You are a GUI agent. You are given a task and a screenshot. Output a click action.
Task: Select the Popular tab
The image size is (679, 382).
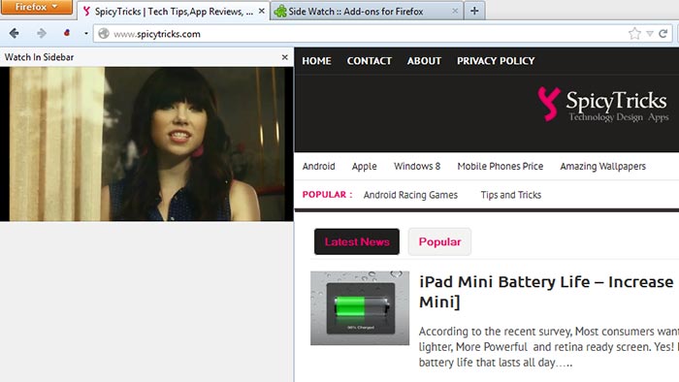[x=439, y=241]
